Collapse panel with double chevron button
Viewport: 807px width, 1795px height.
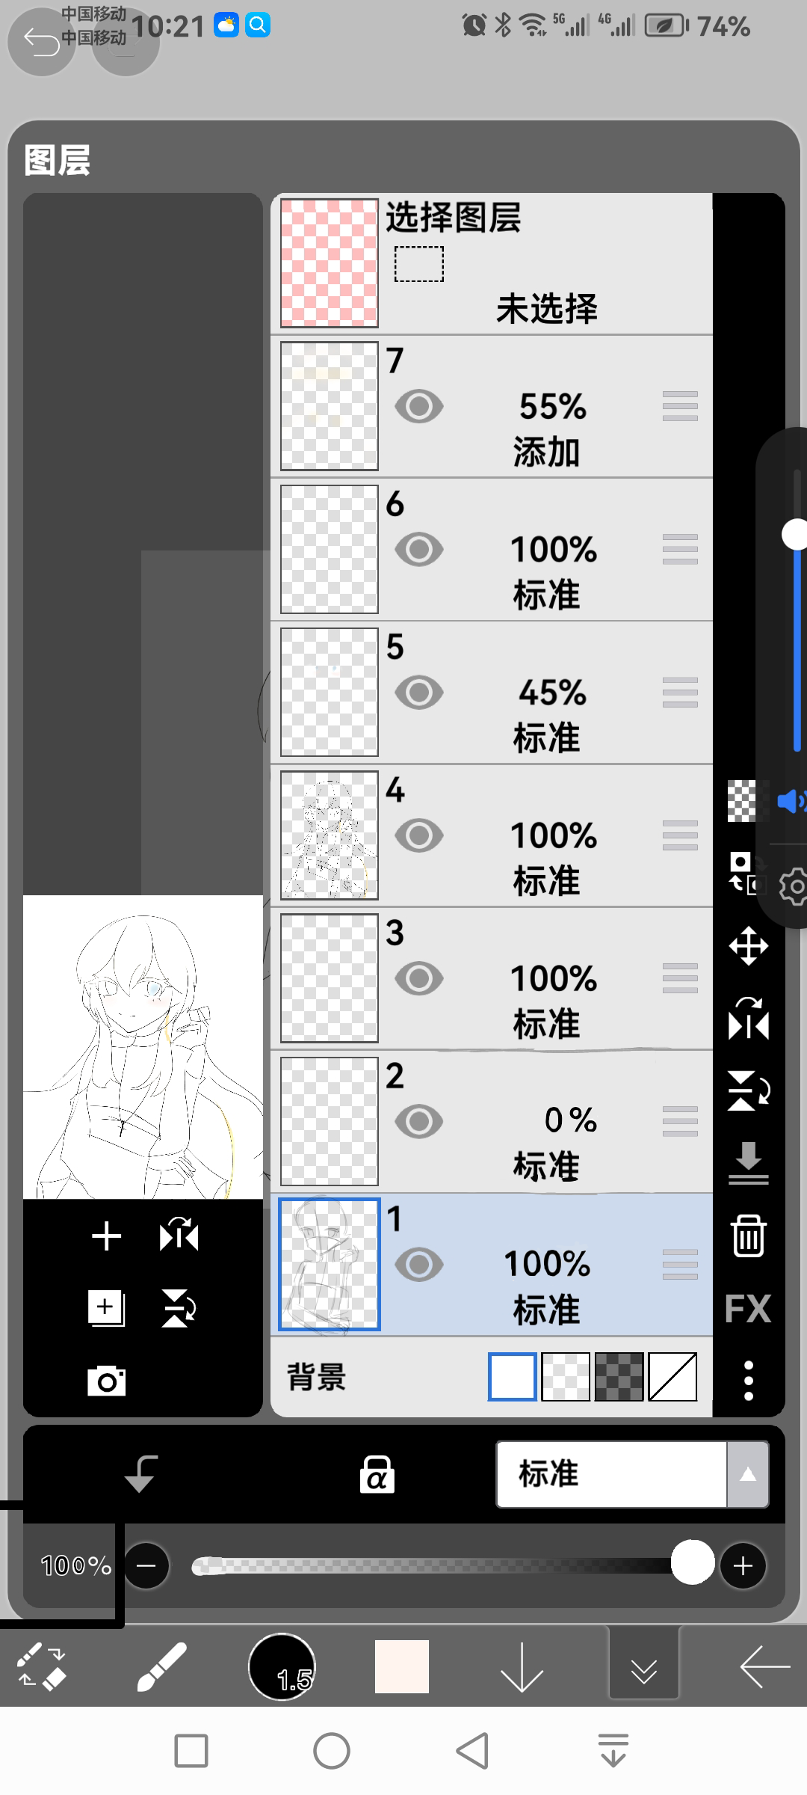(643, 1667)
